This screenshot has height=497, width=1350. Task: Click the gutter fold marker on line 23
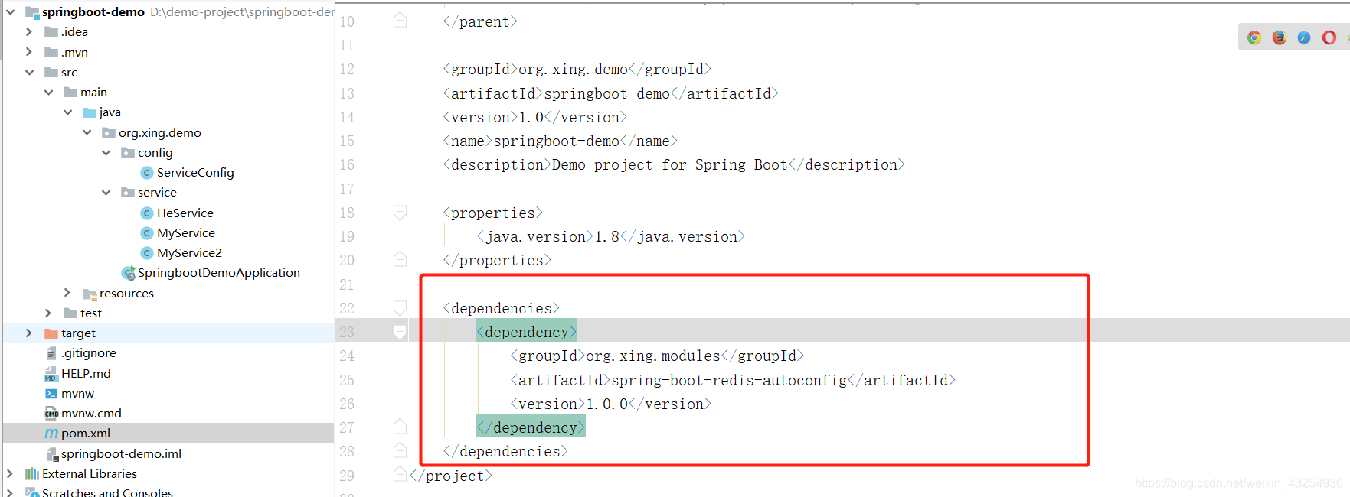(x=399, y=331)
